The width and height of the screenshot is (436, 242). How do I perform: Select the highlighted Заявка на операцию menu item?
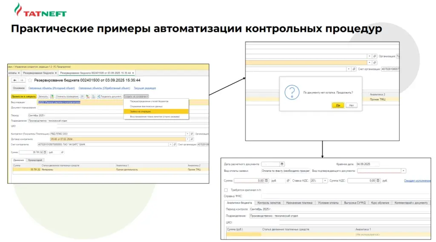[x=156, y=111]
